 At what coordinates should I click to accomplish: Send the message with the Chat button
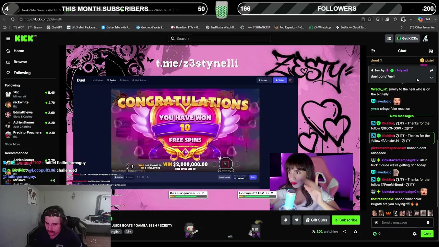point(427,234)
